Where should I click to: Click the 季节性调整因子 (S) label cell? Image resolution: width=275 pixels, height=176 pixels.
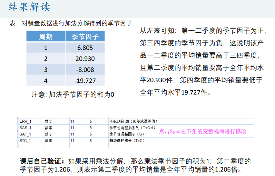(x=127, y=134)
